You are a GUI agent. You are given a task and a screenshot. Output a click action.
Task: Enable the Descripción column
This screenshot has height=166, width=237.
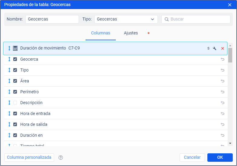coord(15,103)
